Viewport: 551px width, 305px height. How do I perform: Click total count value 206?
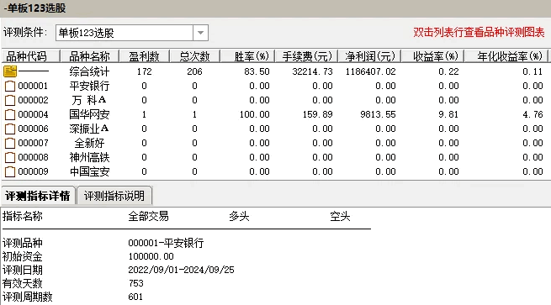[x=194, y=71]
